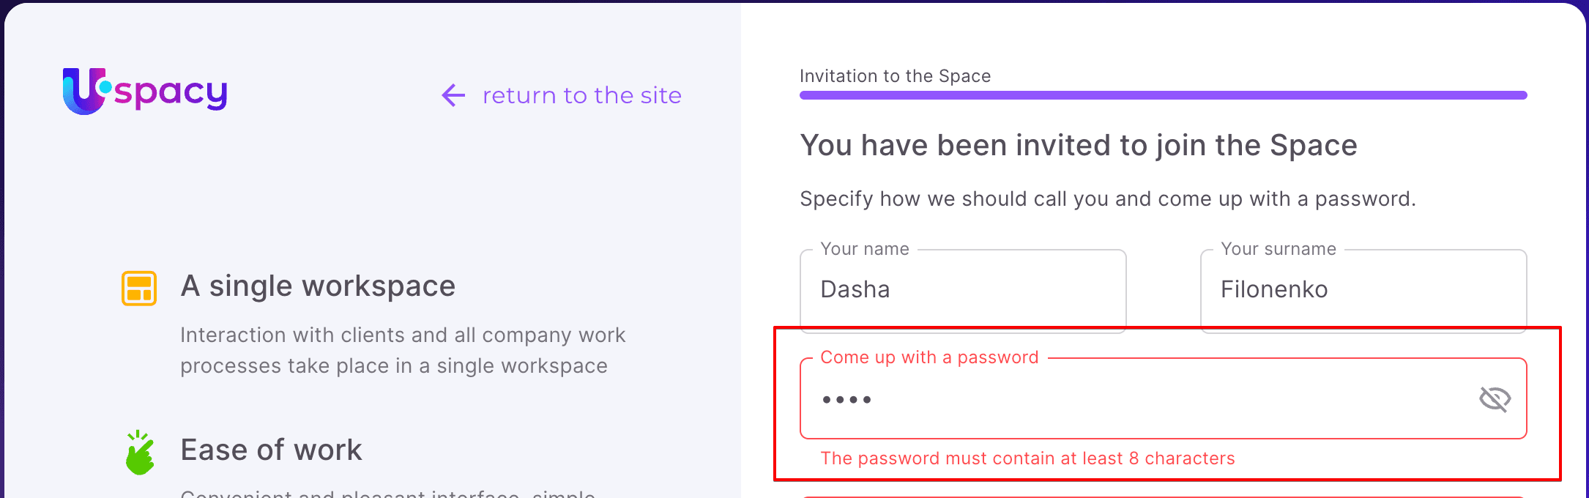Click the workspace grid symbol next to 'A single workspace'
1589x498 pixels.
tap(140, 288)
